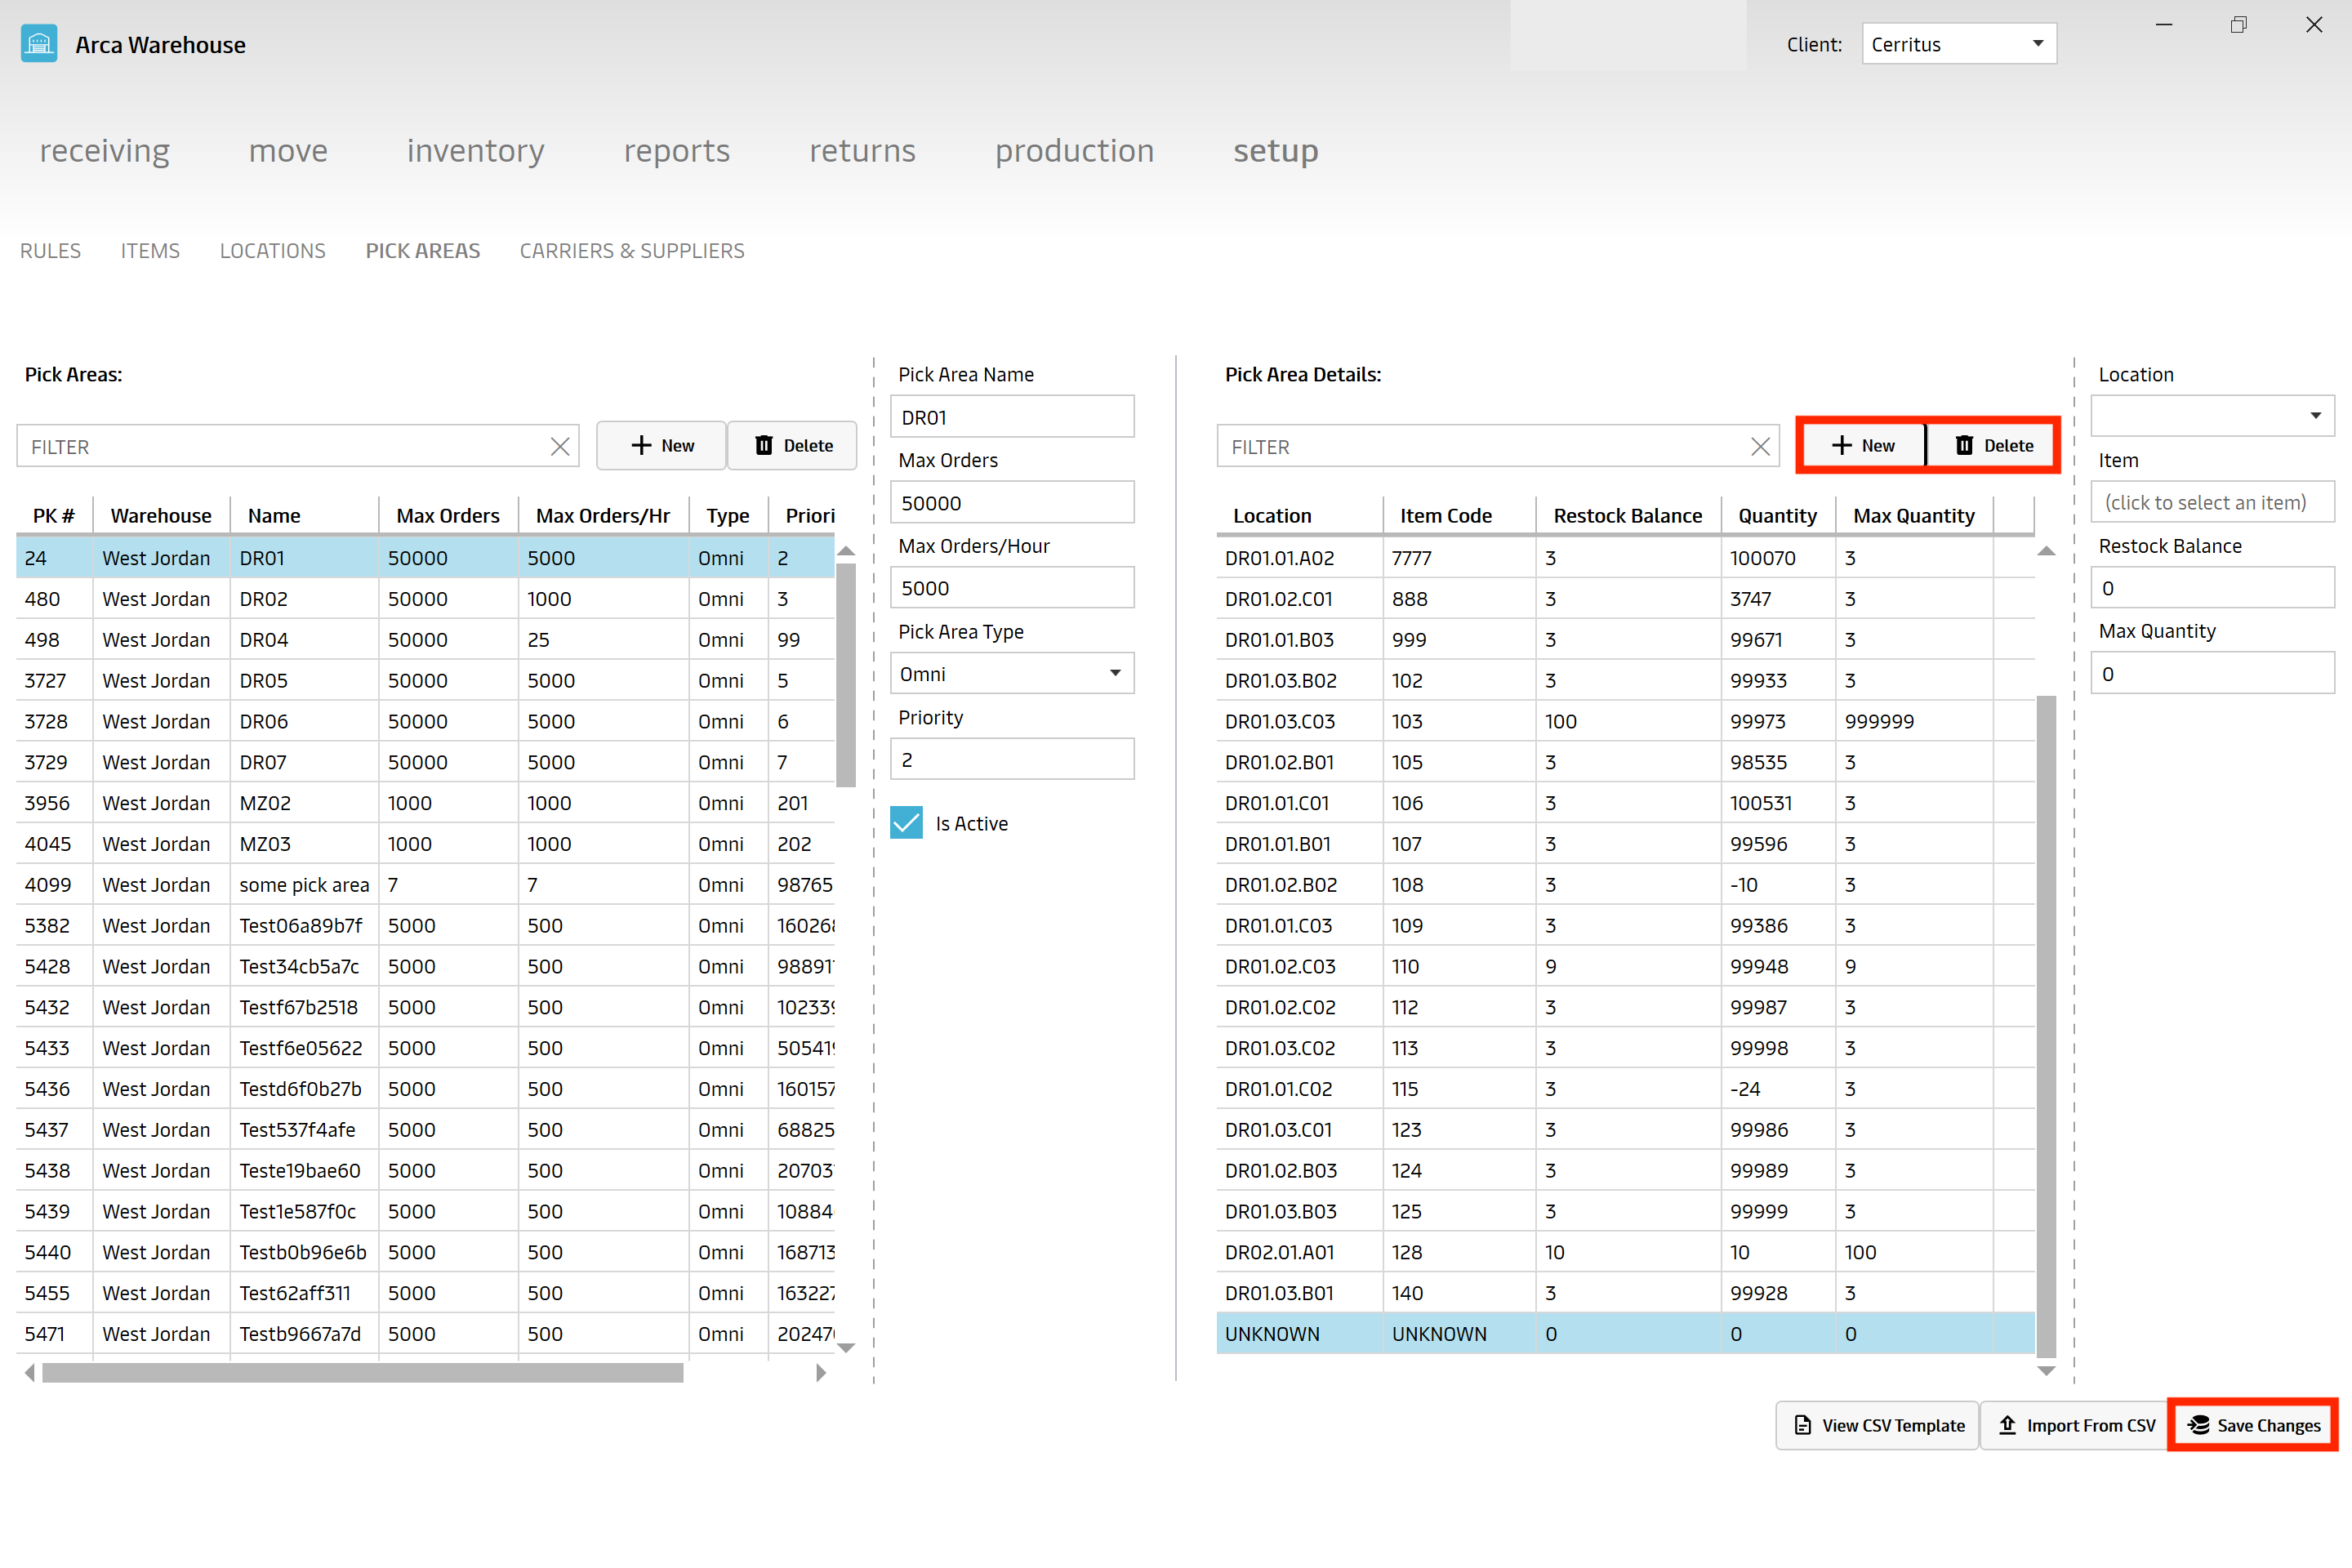Switch to the LOCATIONS tab
Image resolution: width=2352 pixels, height=1568 pixels.
click(x=272, y=251)
